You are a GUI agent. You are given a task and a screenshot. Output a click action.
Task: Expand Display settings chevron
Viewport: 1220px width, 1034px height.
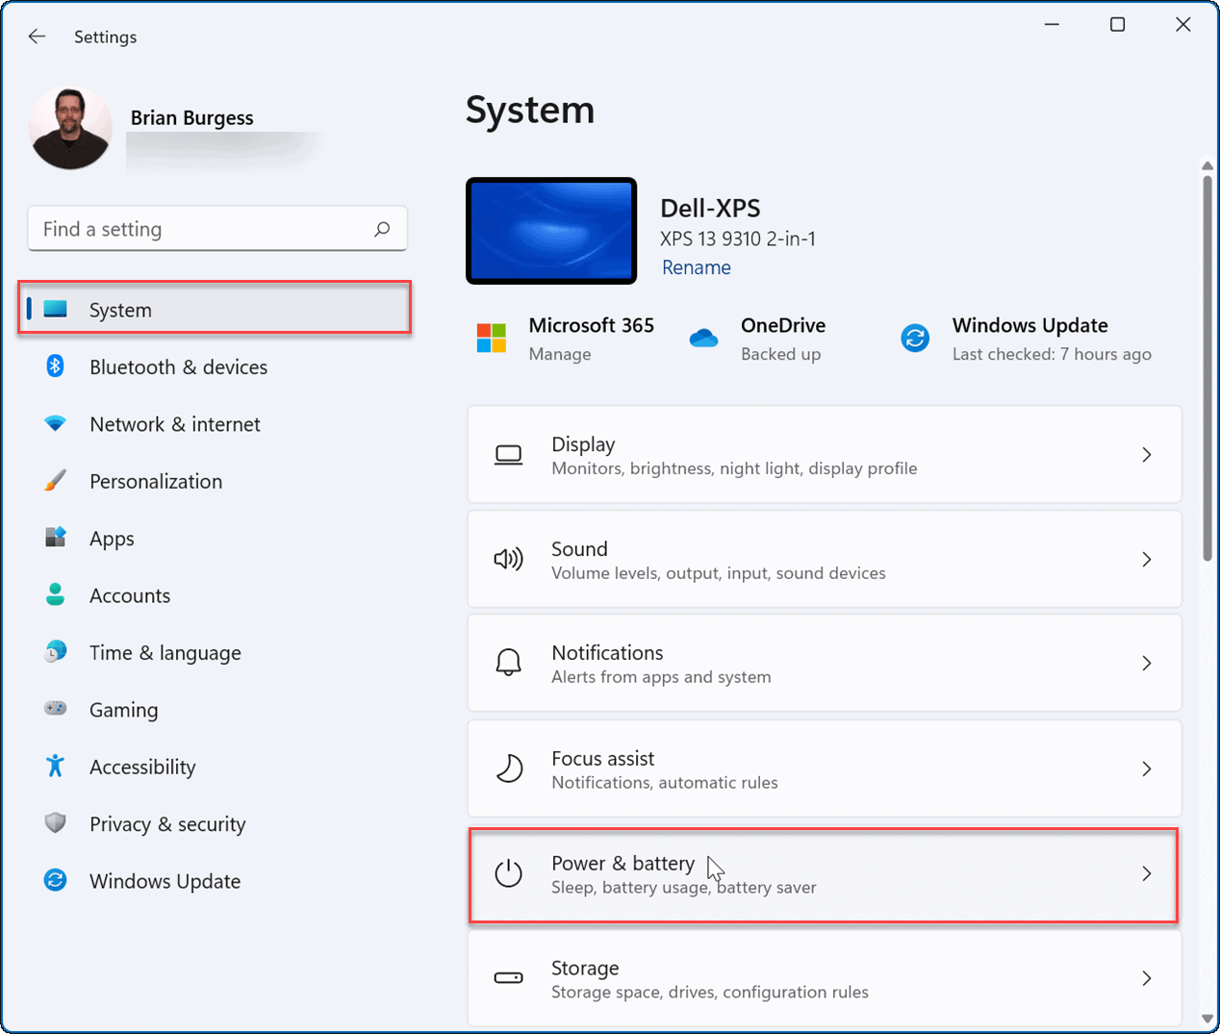tap(1146, 455)
